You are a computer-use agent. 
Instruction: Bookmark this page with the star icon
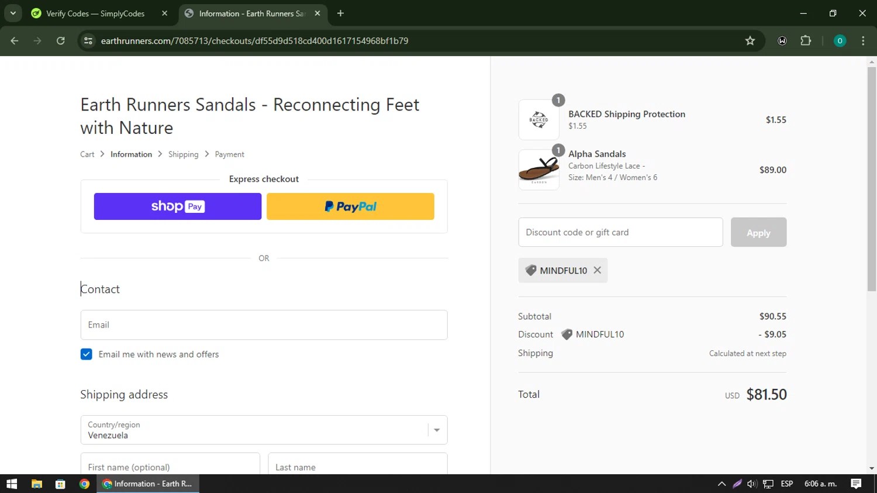(x=750, y=41)
